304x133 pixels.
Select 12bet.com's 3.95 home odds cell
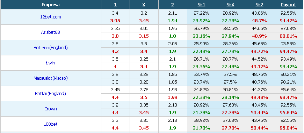pyautogui.click(x=115, y=21)
